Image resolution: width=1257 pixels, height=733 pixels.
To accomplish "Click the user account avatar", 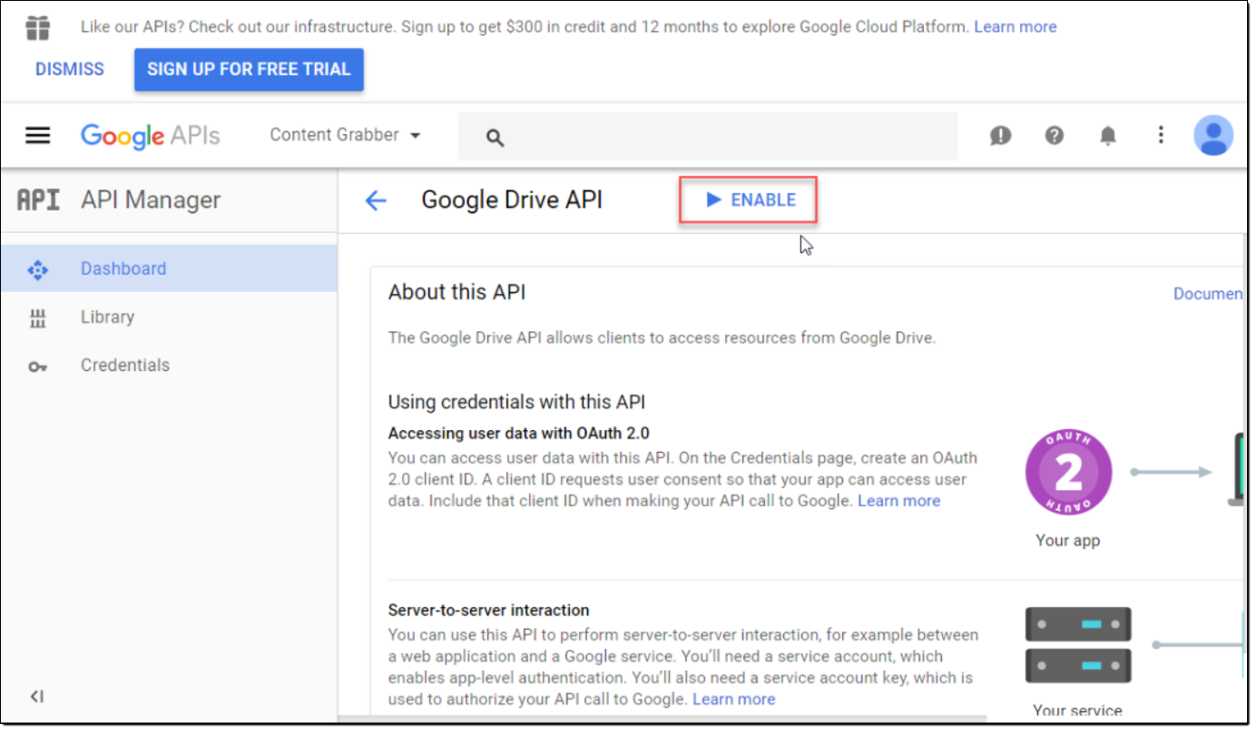I will point(1213,136).
